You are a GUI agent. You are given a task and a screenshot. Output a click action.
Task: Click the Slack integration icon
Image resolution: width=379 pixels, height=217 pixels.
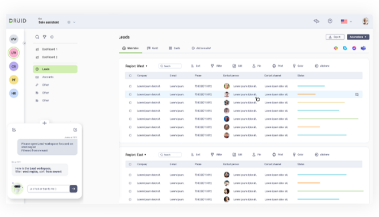tap(336, 48)
